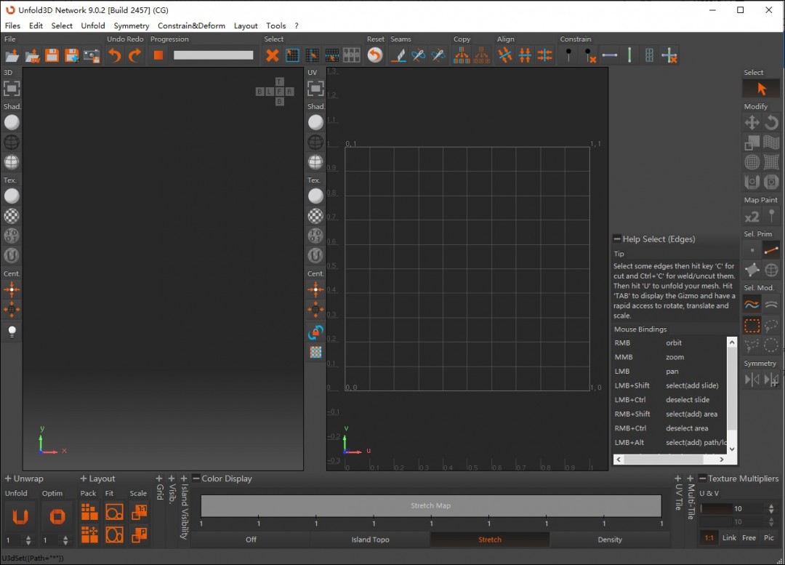Select Island globe primitive selection mode
Image resolution: width=785 pixels, height=565 pixels.
771,270
